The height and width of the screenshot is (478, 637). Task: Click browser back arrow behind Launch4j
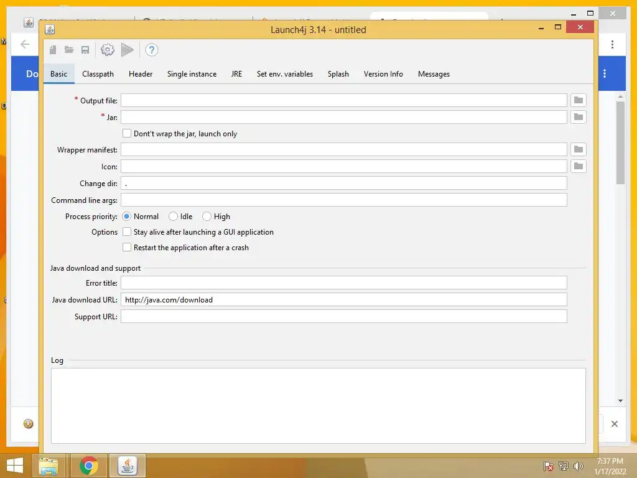pyautogui.click(x=25, y=44)
